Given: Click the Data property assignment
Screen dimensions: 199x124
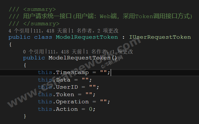Looking at the screenshot, I should [63, 80].
